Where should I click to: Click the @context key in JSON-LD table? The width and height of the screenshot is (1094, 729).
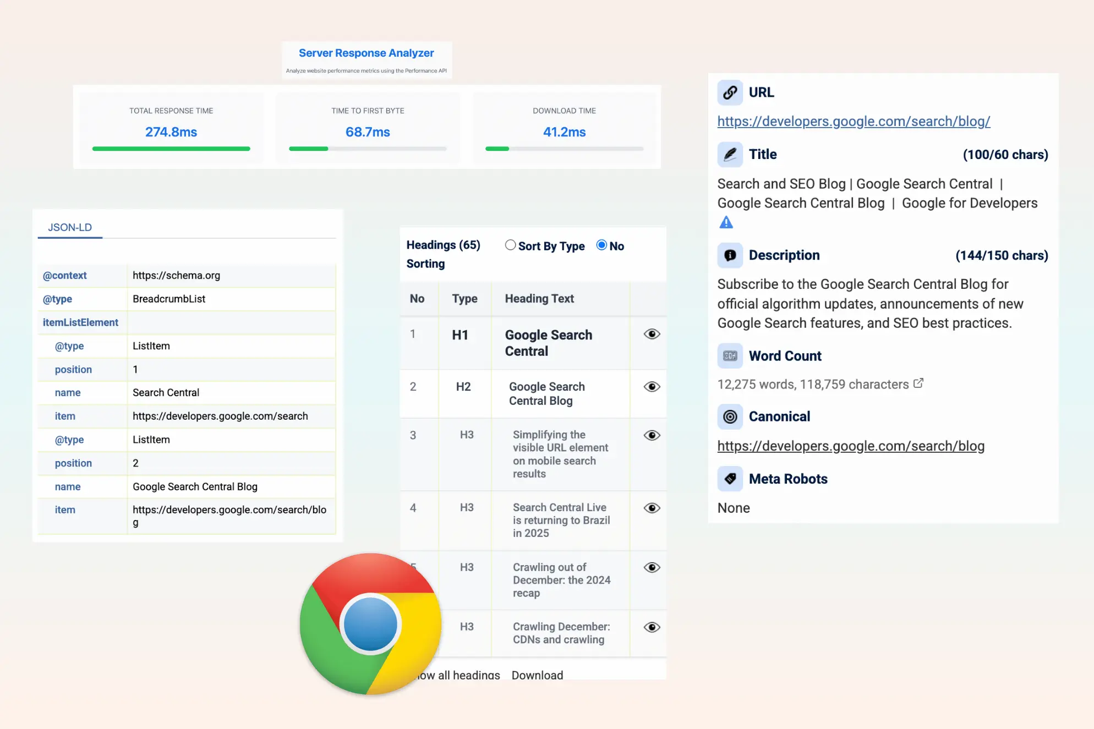tap(65, 276)
